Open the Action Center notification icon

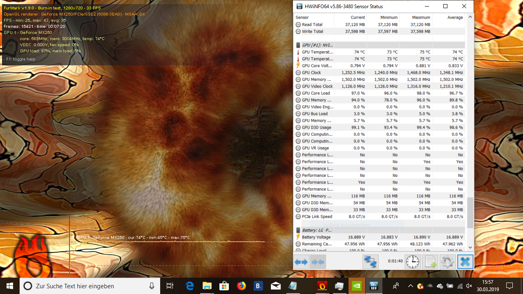coord(510,286)
